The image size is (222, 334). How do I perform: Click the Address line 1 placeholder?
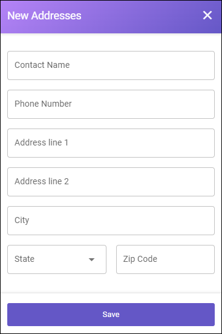[41, 142]
